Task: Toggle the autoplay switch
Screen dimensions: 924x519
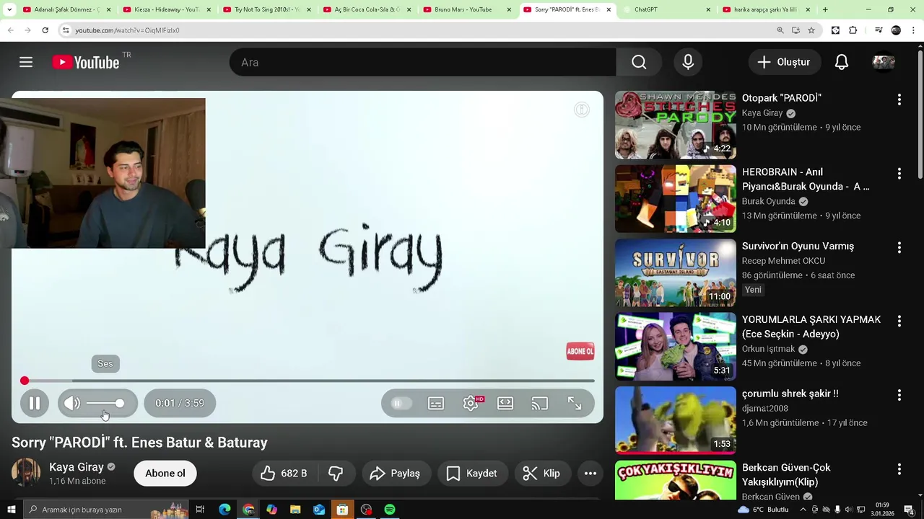Action: point(401,403)
